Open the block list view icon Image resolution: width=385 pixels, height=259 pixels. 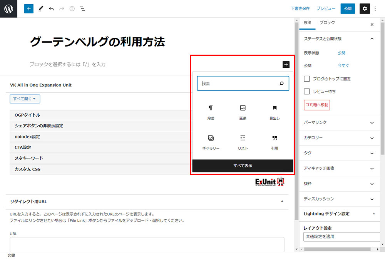[82, 8]
